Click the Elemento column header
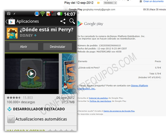 click(x=83, y=61)
